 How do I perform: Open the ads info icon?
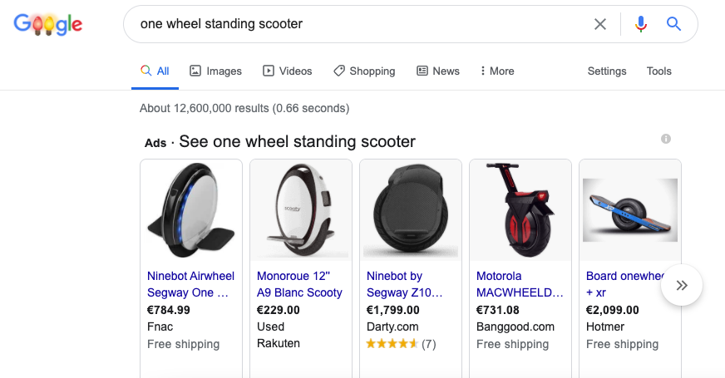(x=666, y=139)
